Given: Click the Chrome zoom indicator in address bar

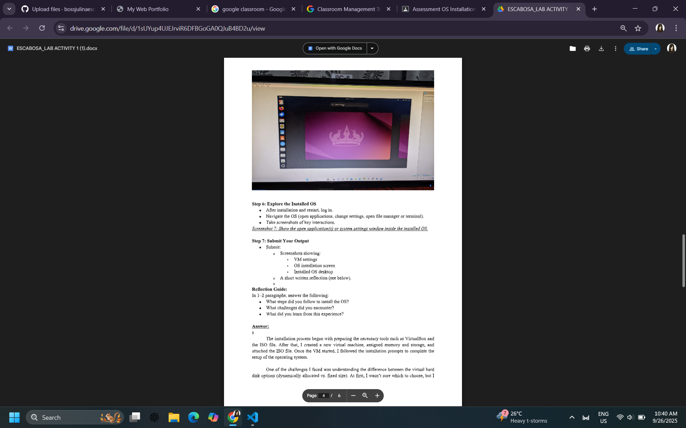Looking at the screenshot, I should click(x=623, y=28).
